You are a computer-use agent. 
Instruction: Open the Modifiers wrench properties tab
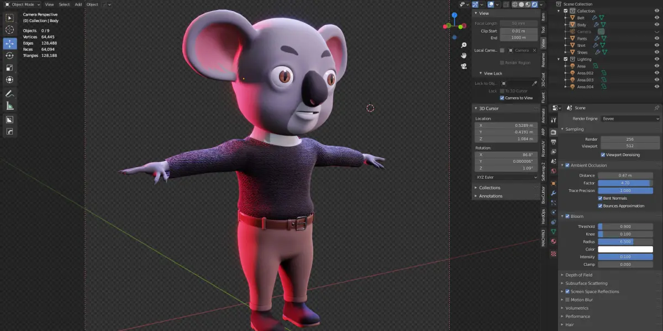pyautogui.click(x=553, y=193)
